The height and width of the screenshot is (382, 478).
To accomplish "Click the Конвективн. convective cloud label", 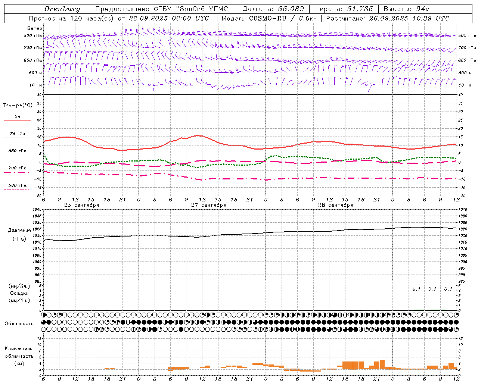I will tap(19, 349).
